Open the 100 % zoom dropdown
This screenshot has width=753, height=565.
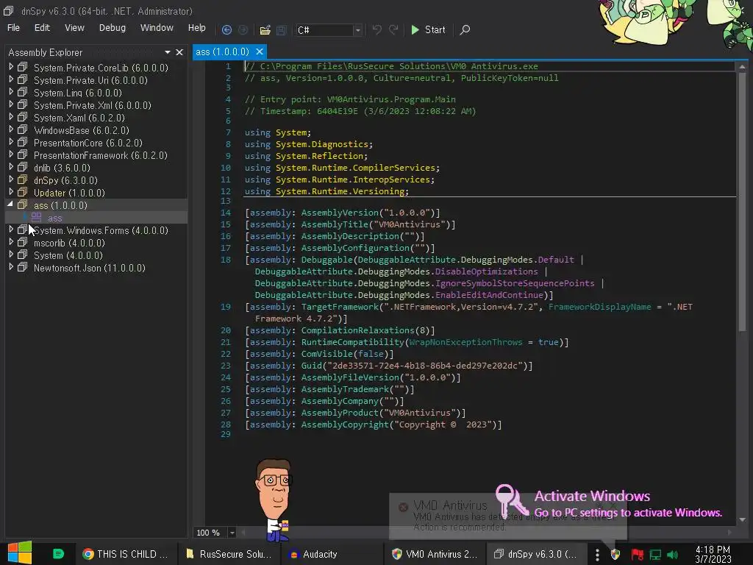(x=232, y=533)
